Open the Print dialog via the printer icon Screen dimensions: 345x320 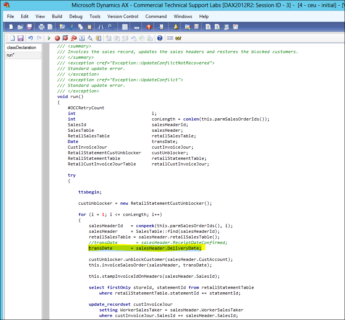tap(42, 27)
